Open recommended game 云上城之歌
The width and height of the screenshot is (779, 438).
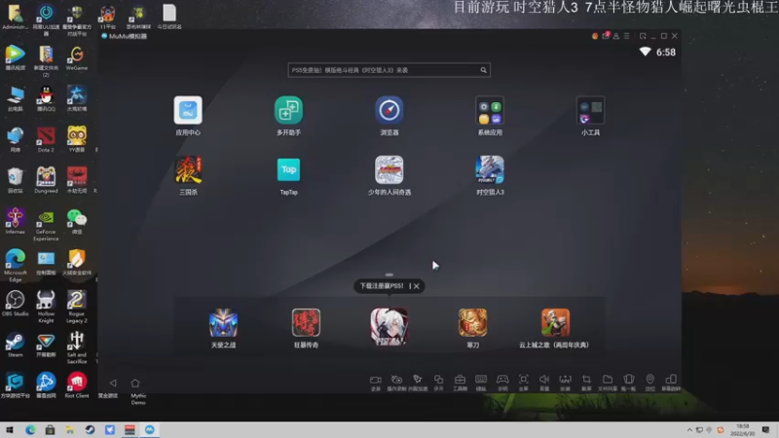(x=555, y=323)
